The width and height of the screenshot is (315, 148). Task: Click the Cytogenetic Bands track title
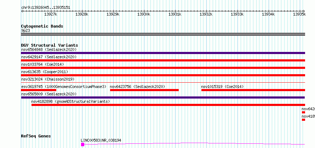(42, 26)
